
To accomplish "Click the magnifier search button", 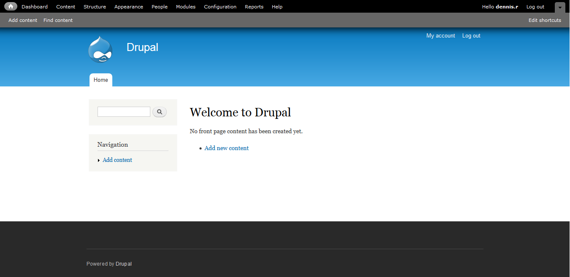I will [160, 112].
